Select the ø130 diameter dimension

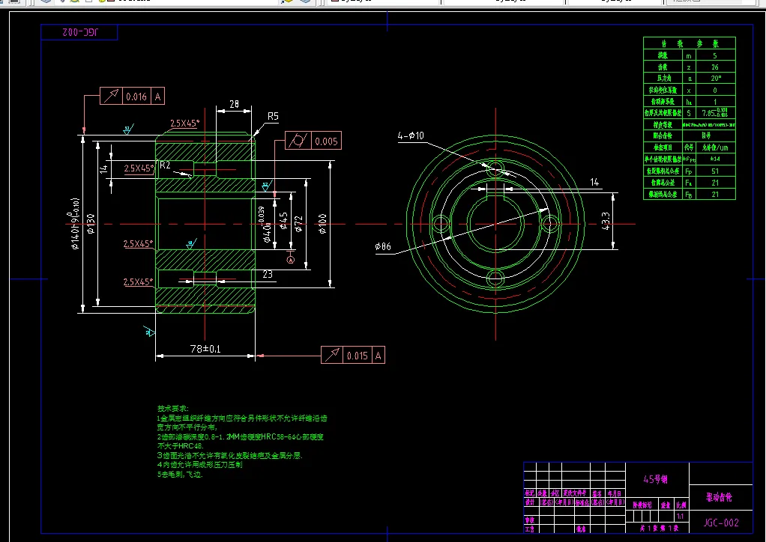click(x=91, y=224)
